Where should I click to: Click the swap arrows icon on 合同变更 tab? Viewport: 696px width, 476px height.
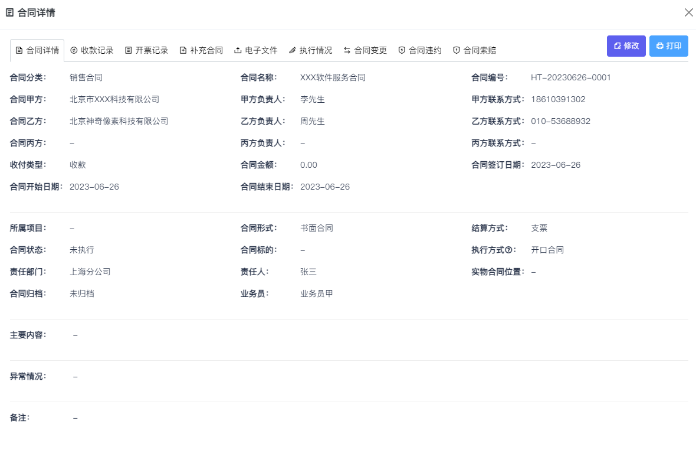(x=347, y=50)
